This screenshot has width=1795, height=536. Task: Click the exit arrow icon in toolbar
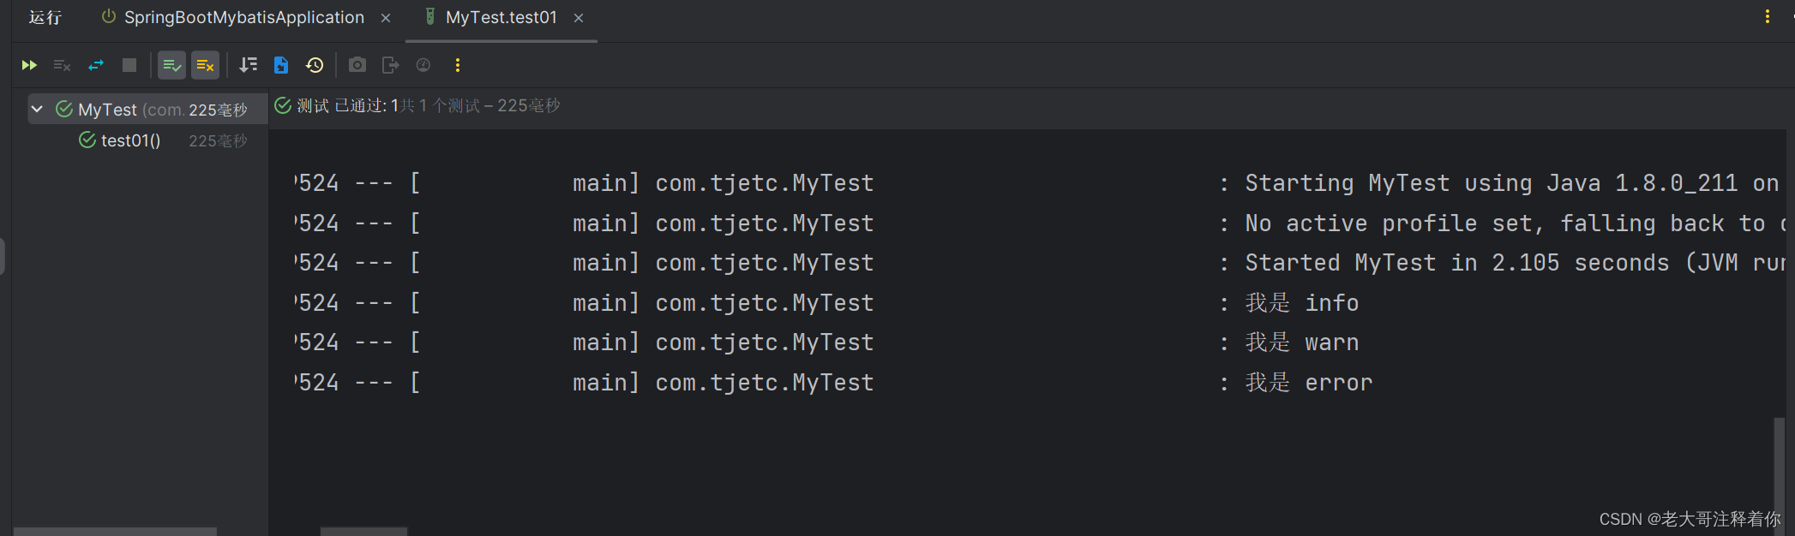pos(391,65)
